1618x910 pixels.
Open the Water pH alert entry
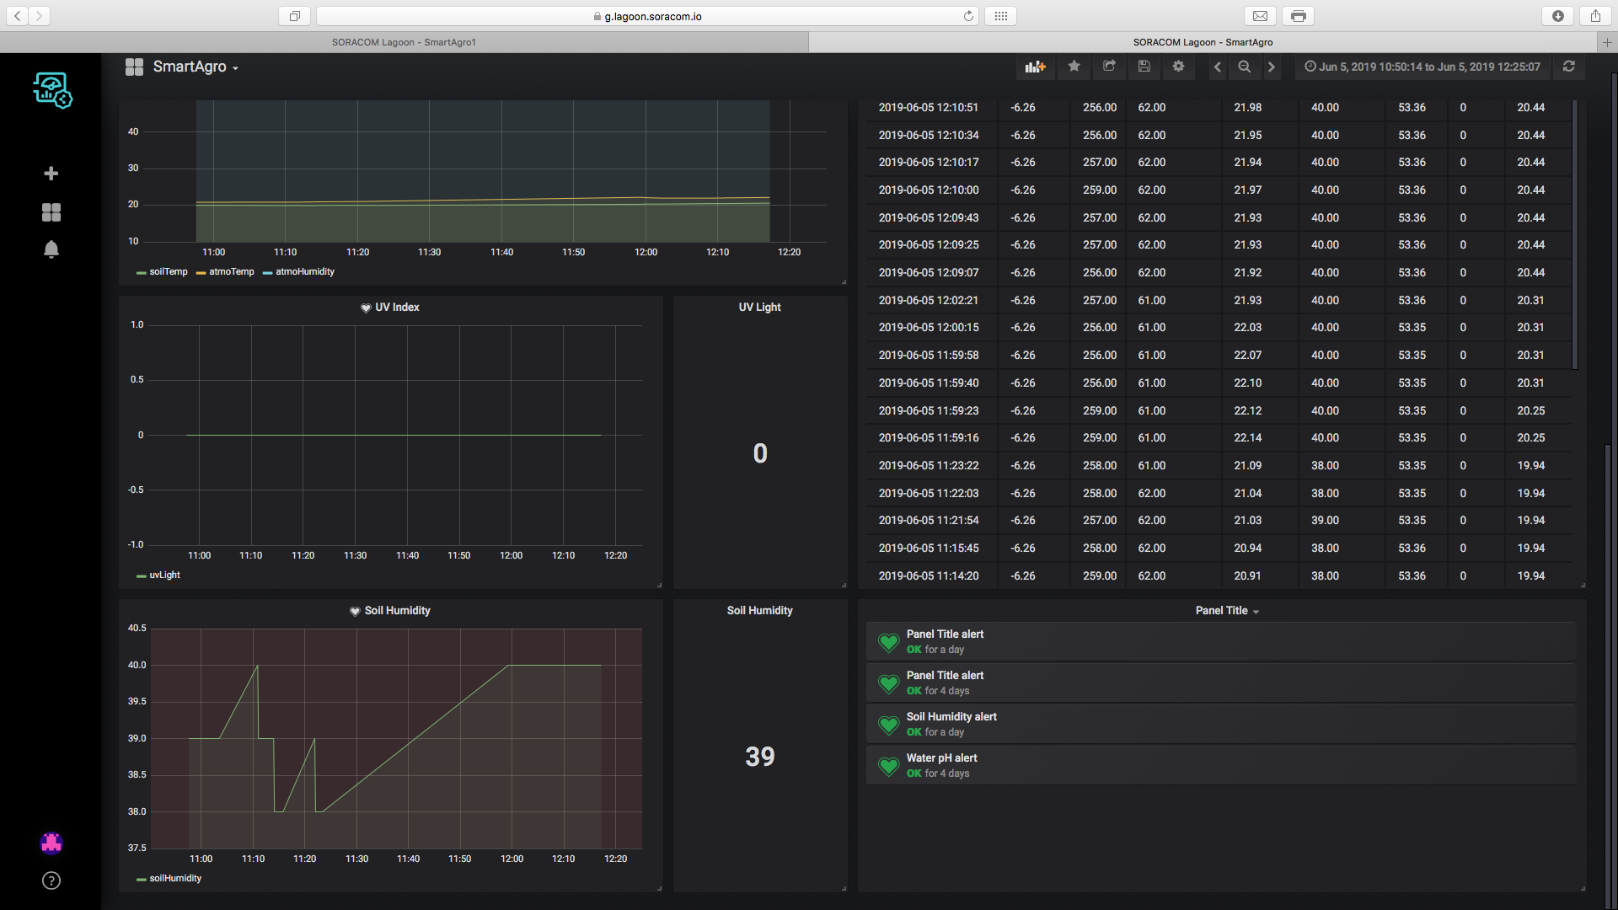[941, 758]
